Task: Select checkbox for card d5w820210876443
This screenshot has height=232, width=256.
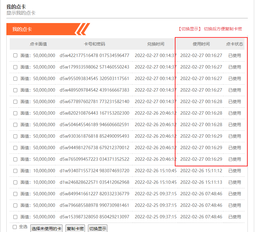Action: [15, 113]
